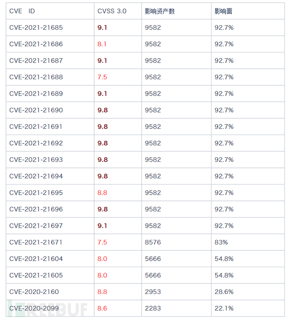Select the 83% impact value
Viewport: 289px width, 320px height.
(x=221, y=242)
